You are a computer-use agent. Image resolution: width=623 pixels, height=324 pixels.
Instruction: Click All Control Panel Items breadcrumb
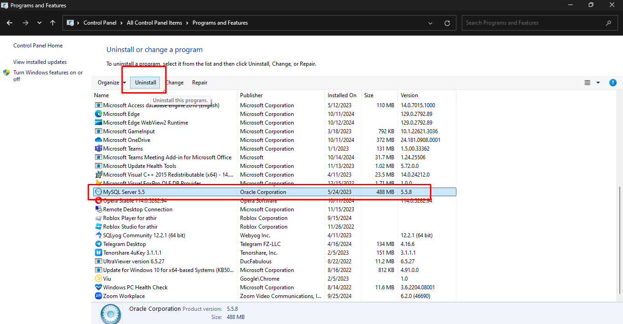tap(154, 23)
